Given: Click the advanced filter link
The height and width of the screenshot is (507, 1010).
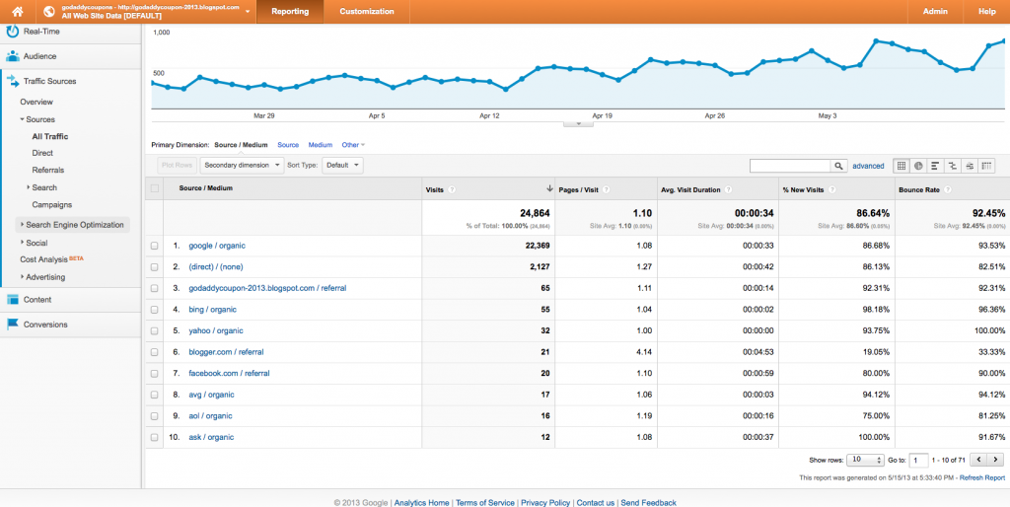Looking at the screenshot, I should pyautogui.click(x=868, y=166).
